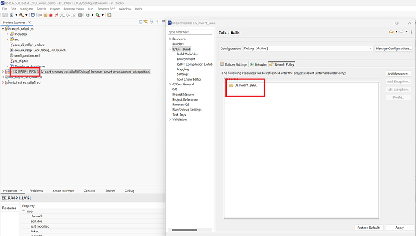Click the Debug bug icon in toolbar
Viewport: 416px width, 236px height.
(88, 15)
